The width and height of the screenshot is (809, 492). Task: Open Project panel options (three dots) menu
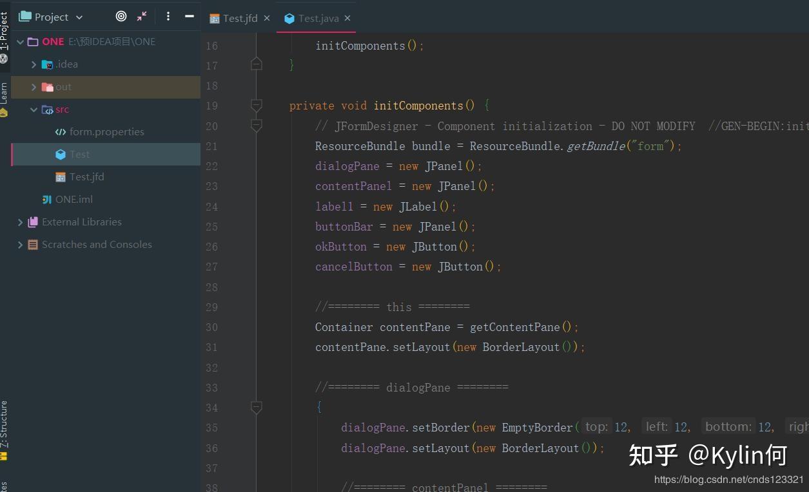click(168, 17)
